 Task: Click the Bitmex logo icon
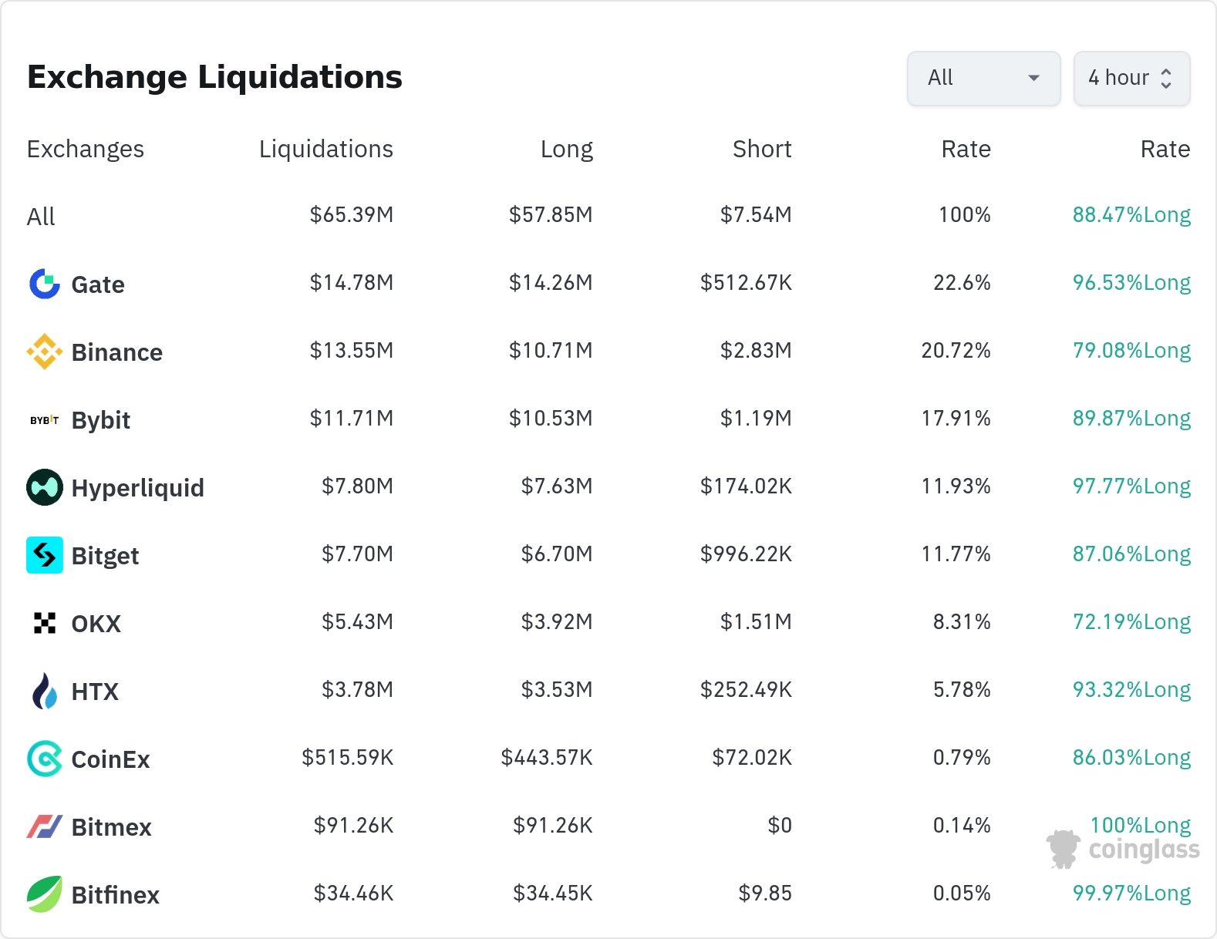point(45,826)
